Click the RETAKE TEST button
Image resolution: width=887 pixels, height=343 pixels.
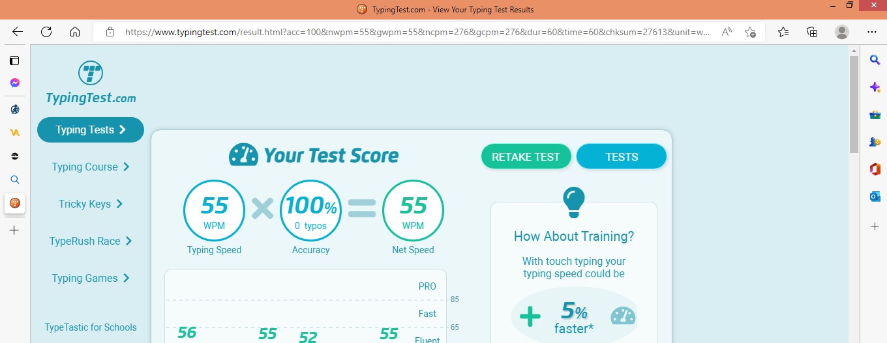(526, 157)
